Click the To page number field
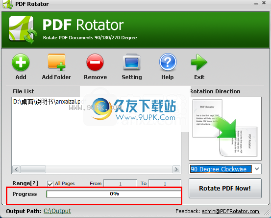Image resolution: width=271 pixels, height=218 pixels. tap(165, 183)
